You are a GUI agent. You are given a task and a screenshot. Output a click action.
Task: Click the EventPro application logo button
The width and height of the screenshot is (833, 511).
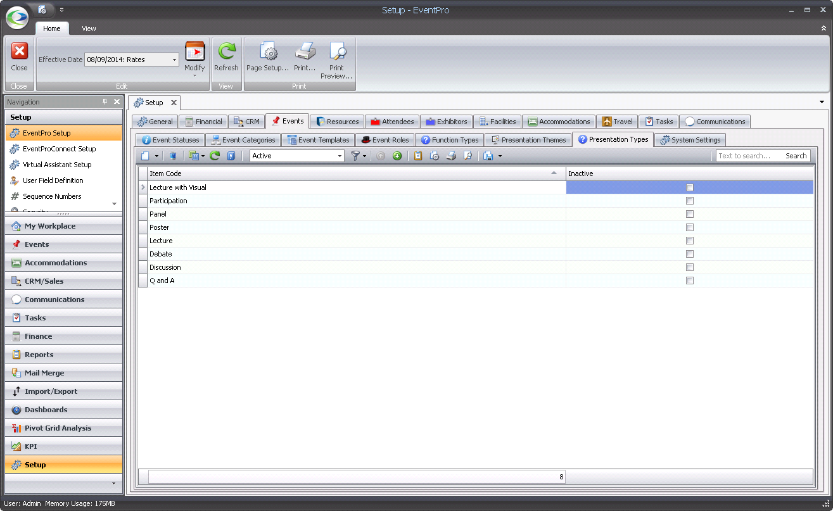[x=17, y=17]
